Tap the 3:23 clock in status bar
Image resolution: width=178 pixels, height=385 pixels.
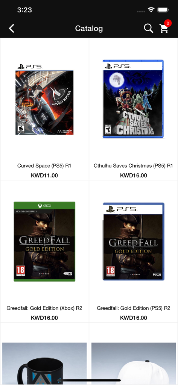coord(24,10)
